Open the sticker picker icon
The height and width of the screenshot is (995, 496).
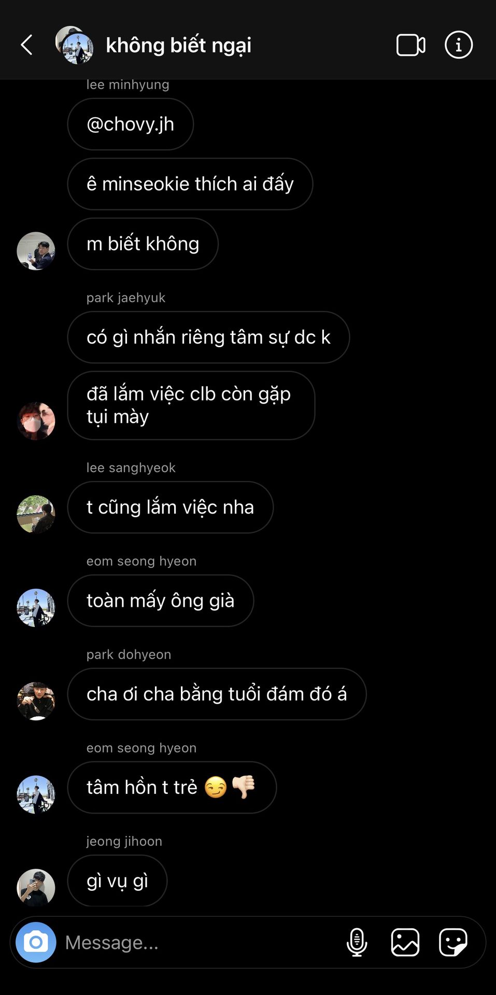point(453,942)
